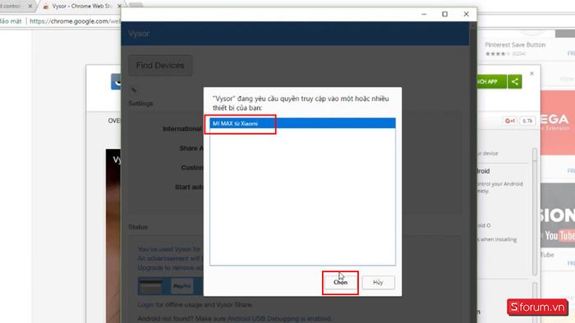Click PayPal payment button
The height and width of the screenshot is (323, 575).
[182, 286]
